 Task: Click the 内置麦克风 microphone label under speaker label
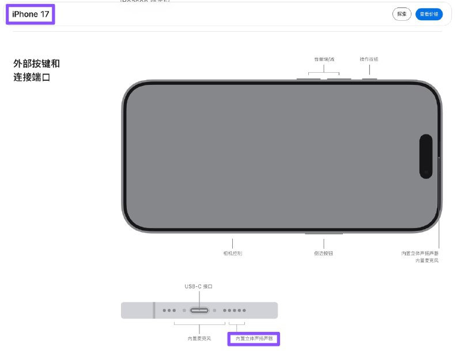[427, 260]
